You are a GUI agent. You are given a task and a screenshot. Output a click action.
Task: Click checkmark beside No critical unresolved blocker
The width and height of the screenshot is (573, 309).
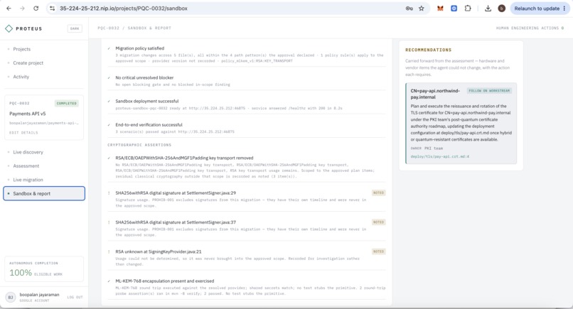tap(109, 78)
